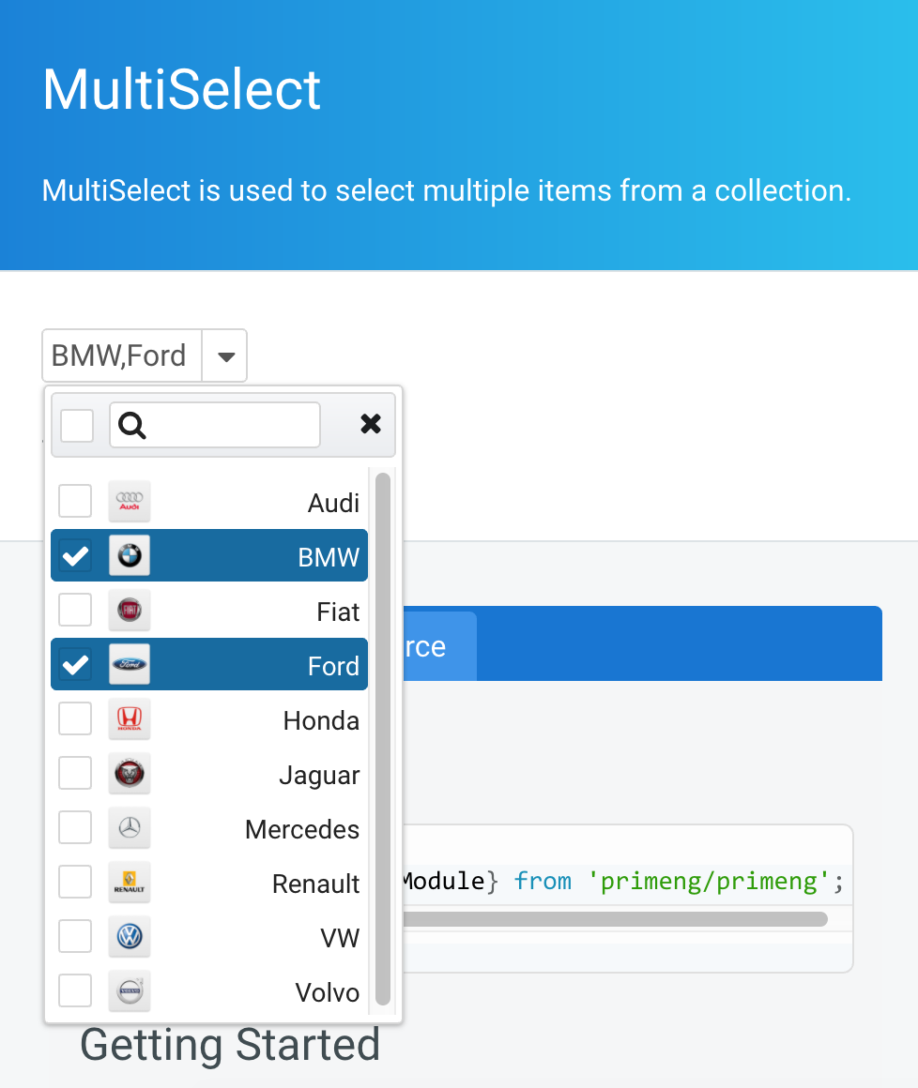Toggle the select-all checkbox in panel header
918x1088 pixels.
click(x=77, y=425)
